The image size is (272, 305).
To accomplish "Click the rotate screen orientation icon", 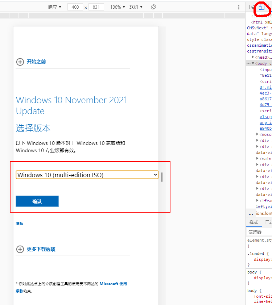I will [x=153, y=7].
